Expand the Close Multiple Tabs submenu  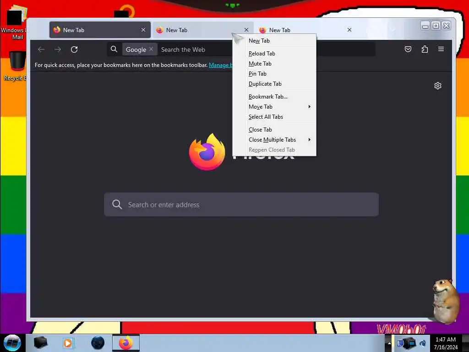(x=274, y=140)
